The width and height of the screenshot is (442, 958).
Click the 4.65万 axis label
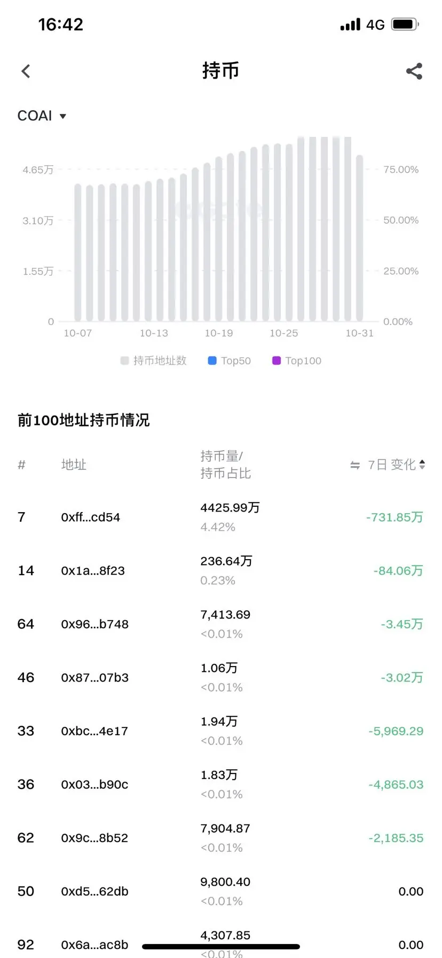point(38,170)
